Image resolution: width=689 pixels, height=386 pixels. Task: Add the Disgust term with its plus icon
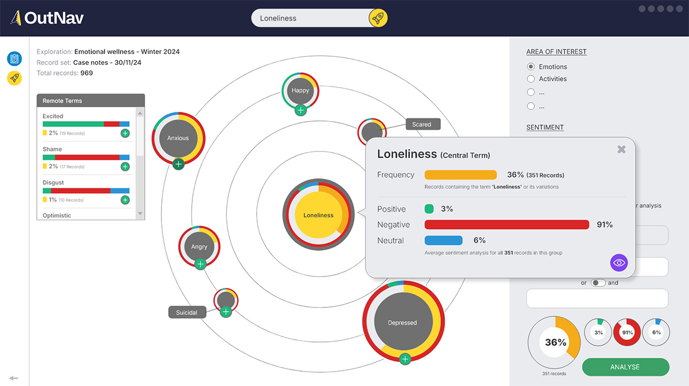125,200
